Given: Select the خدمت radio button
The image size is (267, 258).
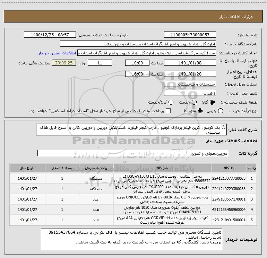Looking at the screenshot, I should (x=194, y=102).
